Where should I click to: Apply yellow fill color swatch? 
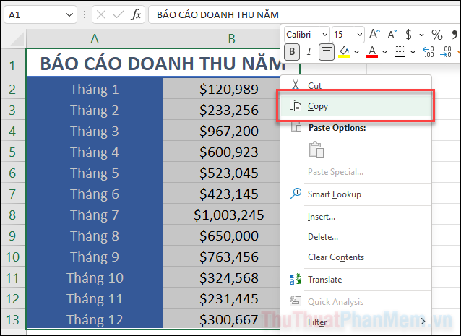(x=345, y=51)
